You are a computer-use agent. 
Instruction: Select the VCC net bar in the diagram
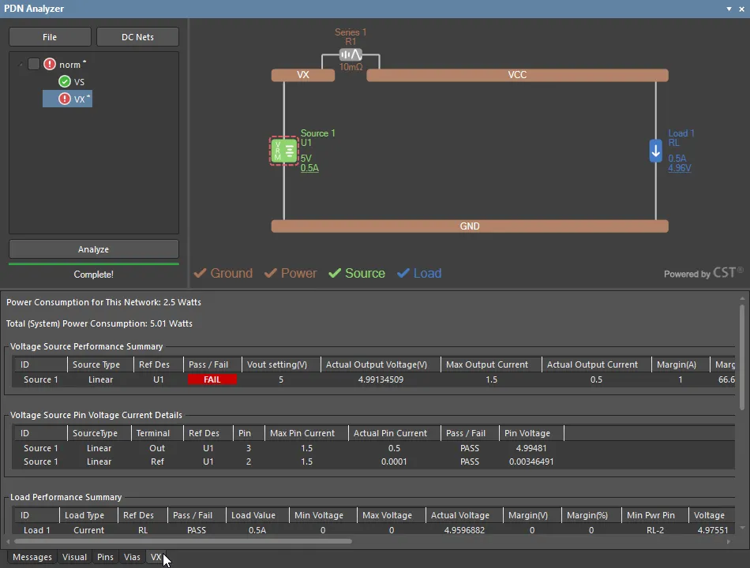tap(517, 75)
